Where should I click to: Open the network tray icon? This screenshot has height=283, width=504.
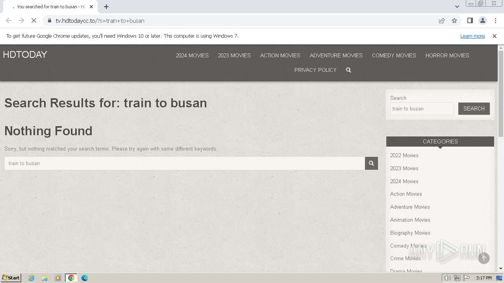coord(457,278)
